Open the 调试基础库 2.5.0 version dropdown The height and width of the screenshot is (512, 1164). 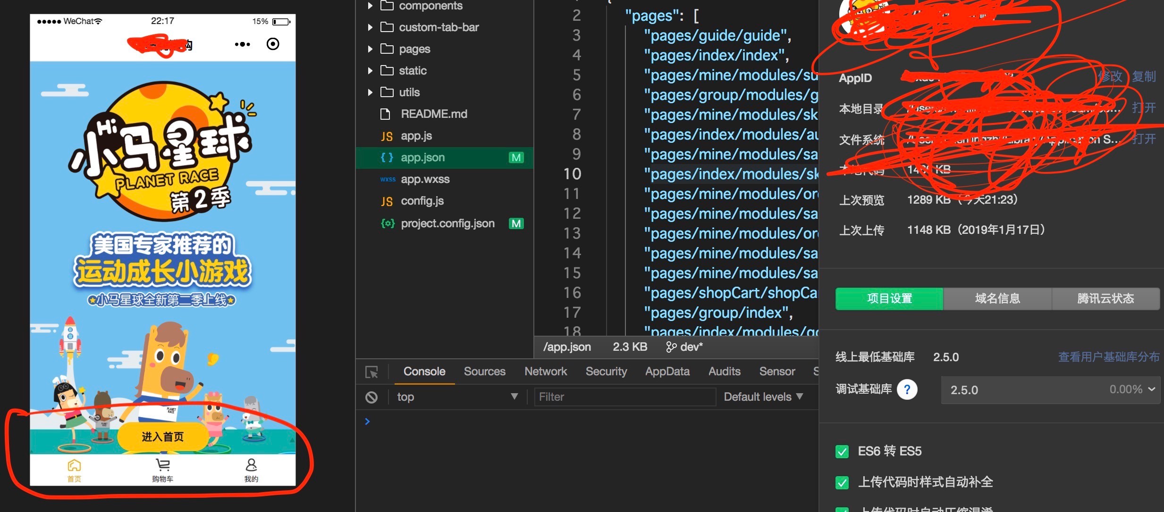click(1051, 390)
